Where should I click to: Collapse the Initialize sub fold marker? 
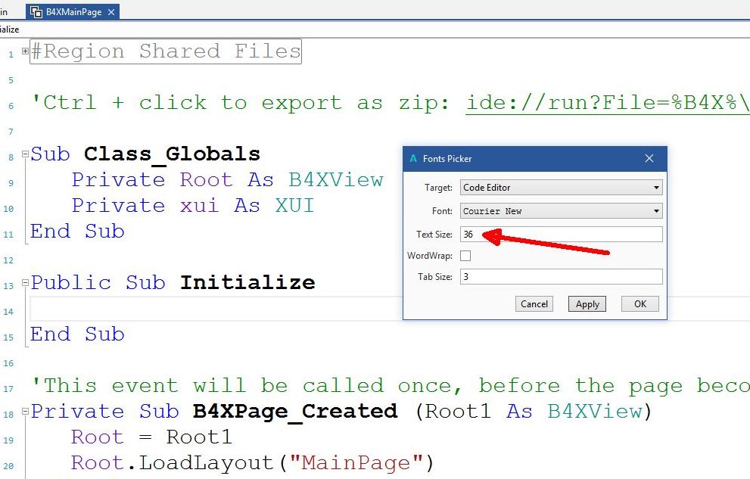tap(24, 281)
